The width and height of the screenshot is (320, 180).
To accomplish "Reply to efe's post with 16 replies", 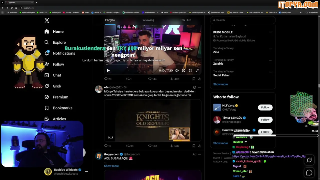I will point(108,146).
